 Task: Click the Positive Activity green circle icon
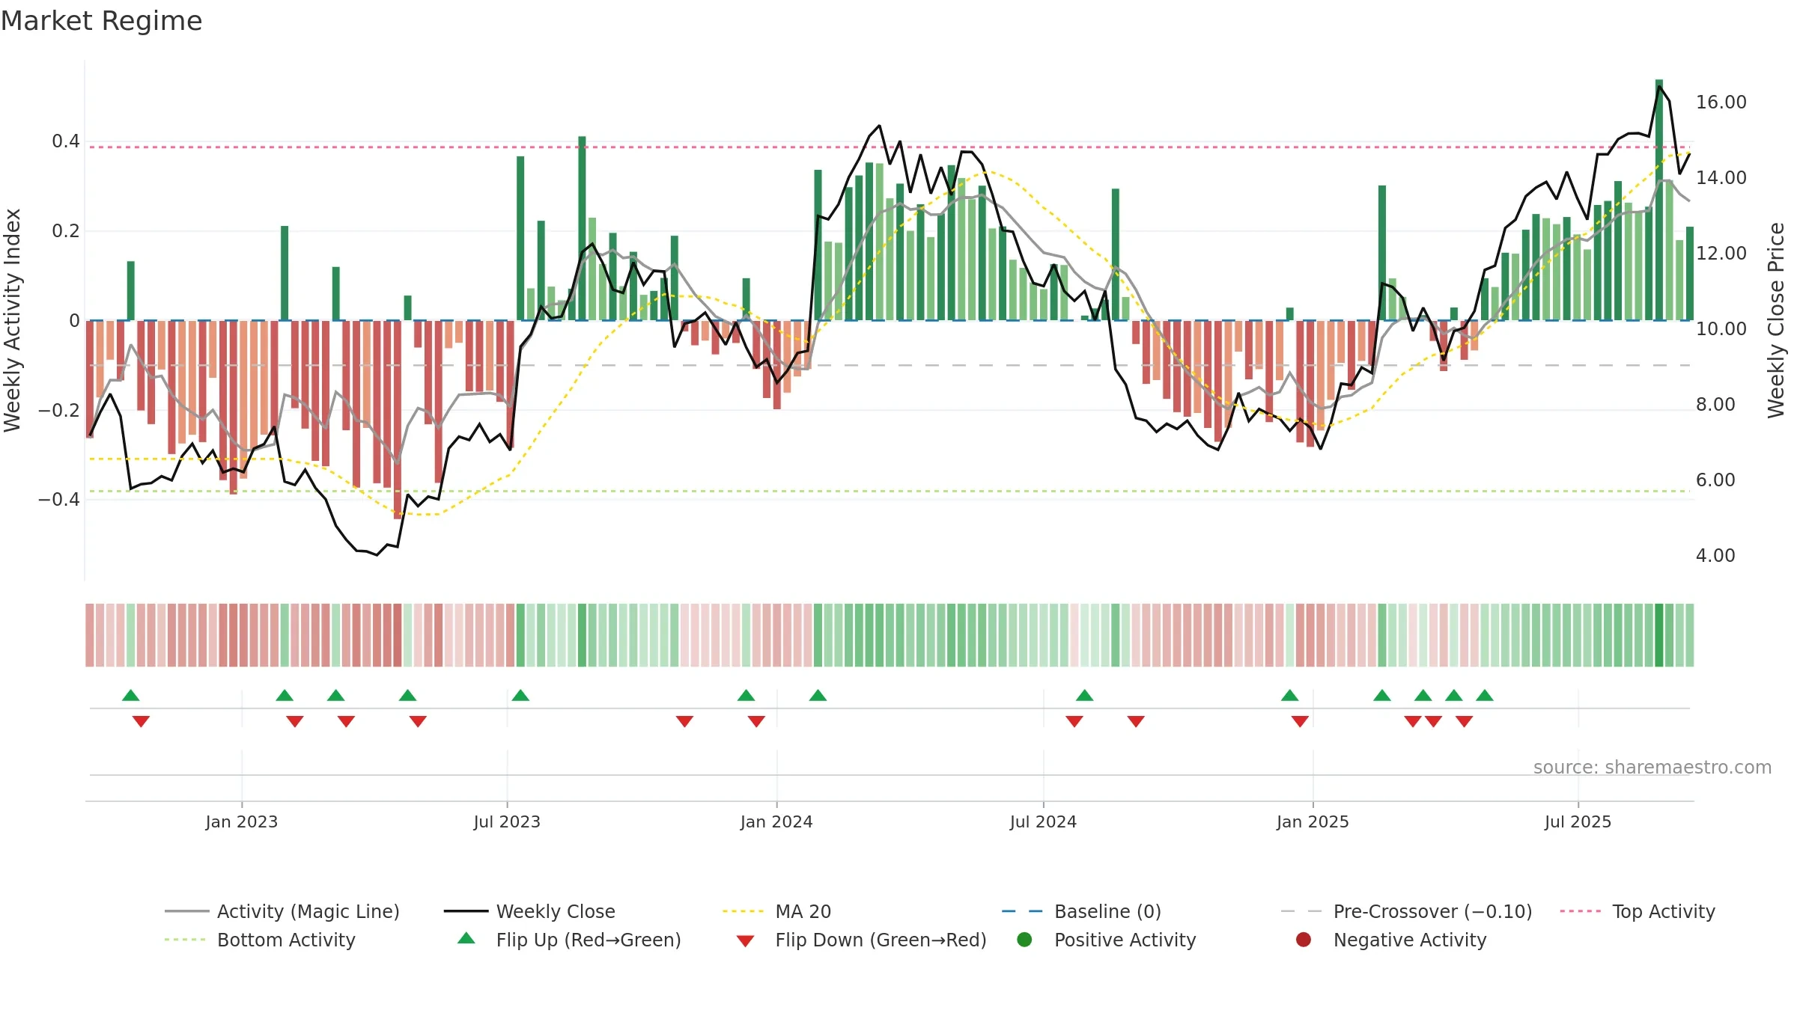pyautogui.click(x=1024, y=939)
